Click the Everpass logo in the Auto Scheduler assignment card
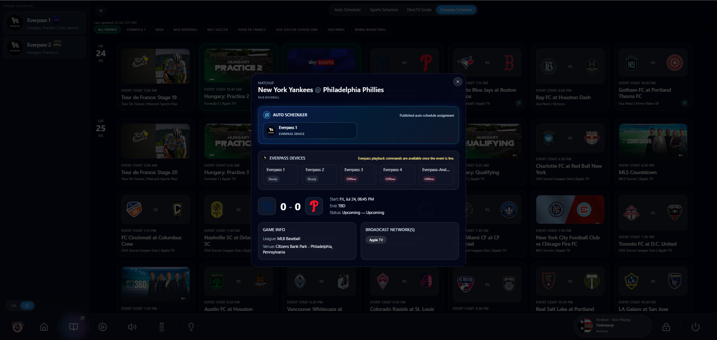Image resolution: width=717 pixels, height=340 pixels. coord(271,130)
